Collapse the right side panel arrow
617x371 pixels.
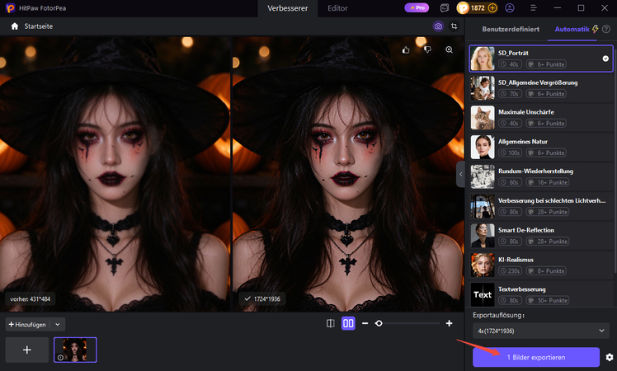point(460,174)
